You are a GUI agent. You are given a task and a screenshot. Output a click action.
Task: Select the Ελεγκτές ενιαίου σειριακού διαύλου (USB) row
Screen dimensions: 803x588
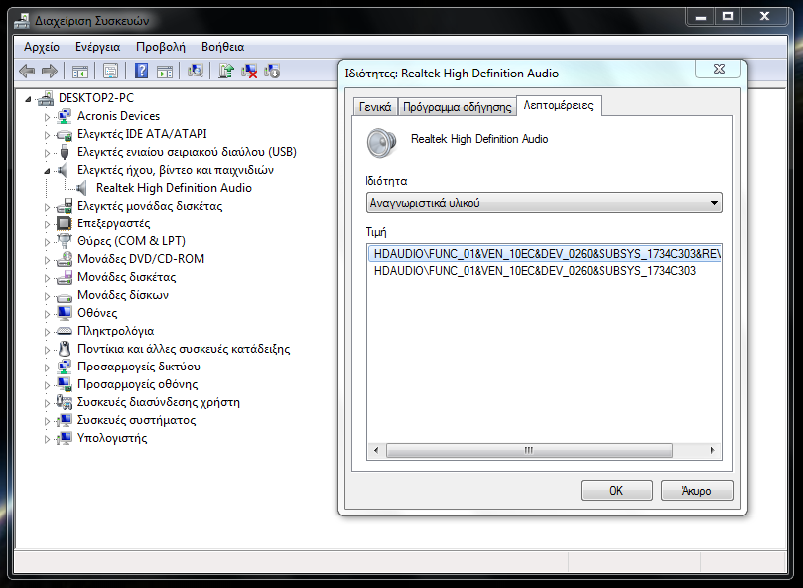[187, 152]
